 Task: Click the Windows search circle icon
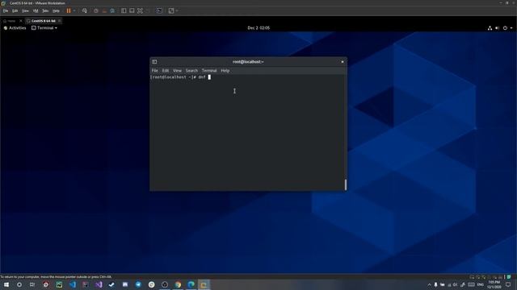[19, 284]
